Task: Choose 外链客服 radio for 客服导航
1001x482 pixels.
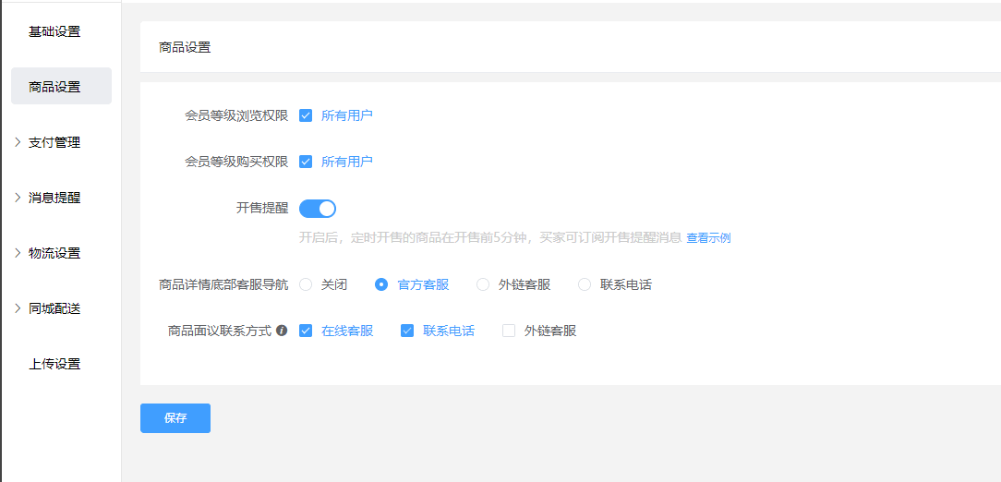Action: click(483, 284)
